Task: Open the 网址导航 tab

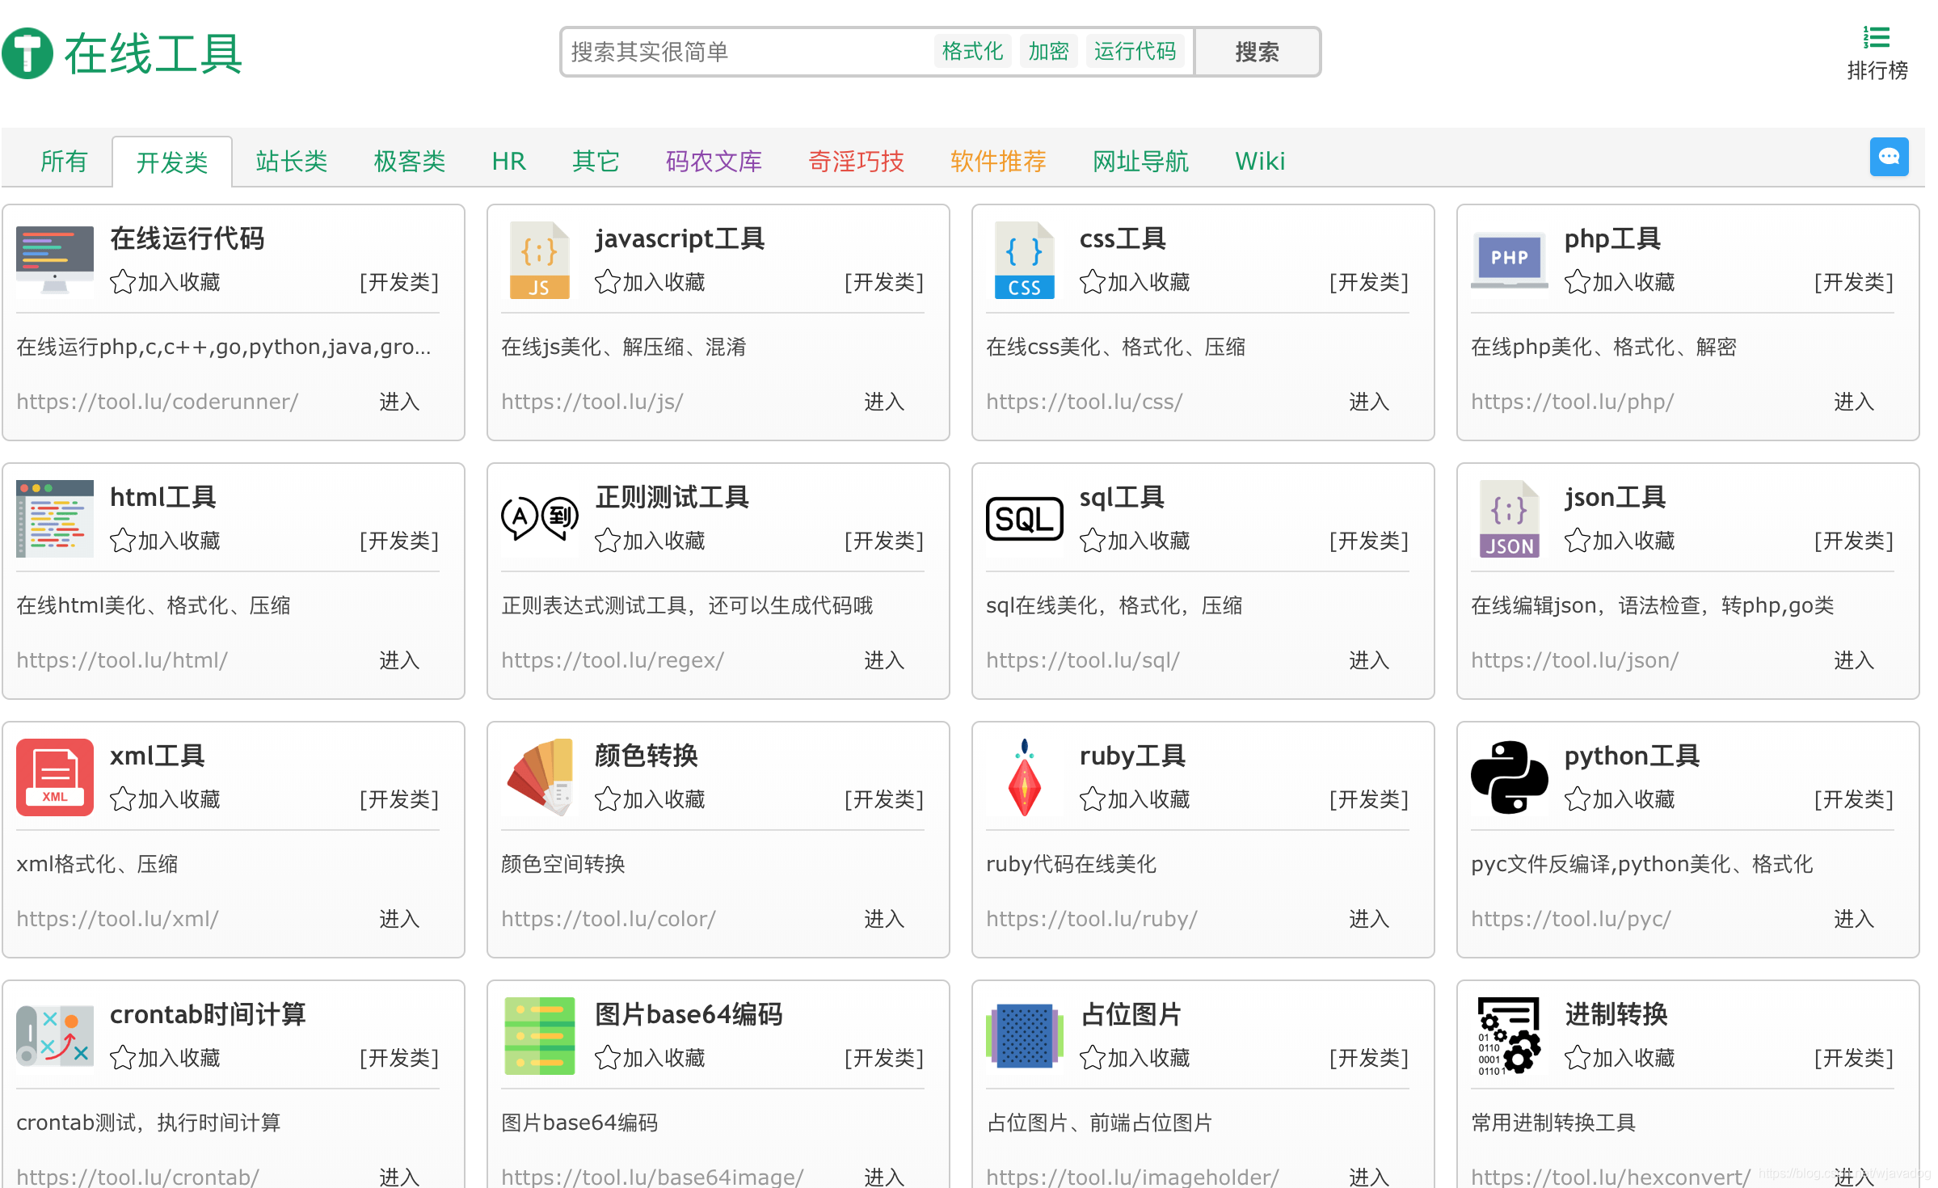Action: pos(1140,162)
